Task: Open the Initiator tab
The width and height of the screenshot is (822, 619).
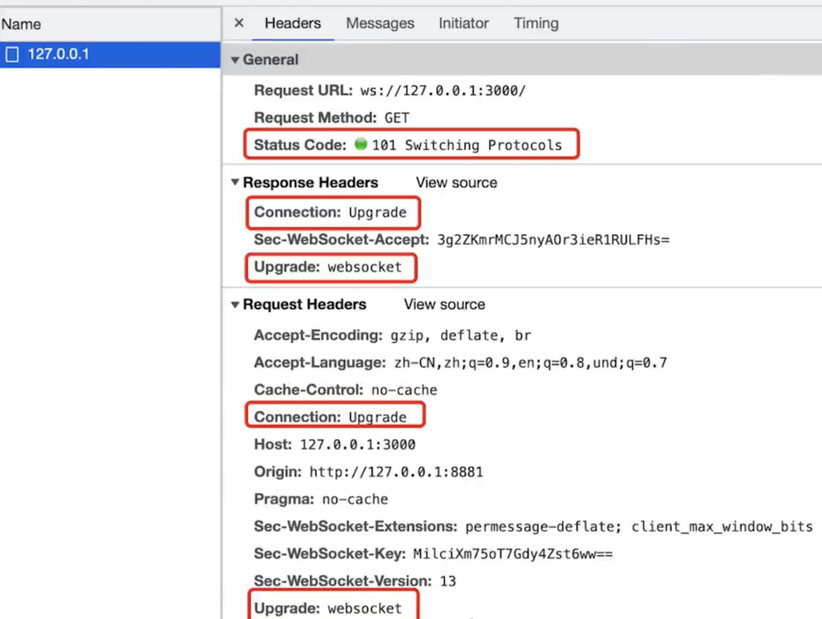Action: (x=463, y=23)
